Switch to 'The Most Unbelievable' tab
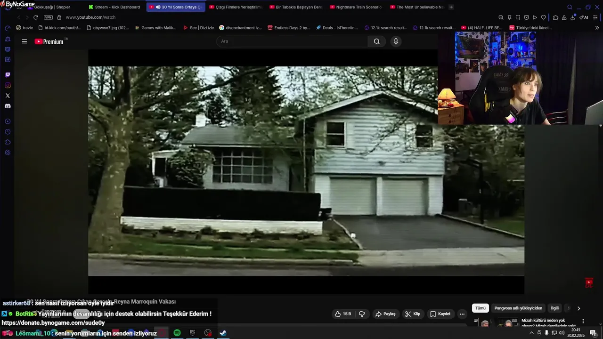Viewport: 603px width, 339px height. (x=417, y=7)
